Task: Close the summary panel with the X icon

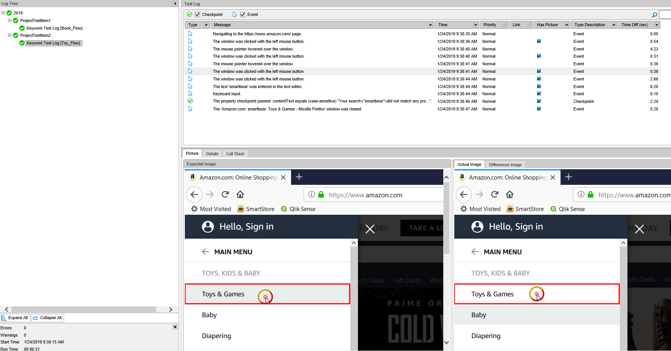Action: (175, 327)
